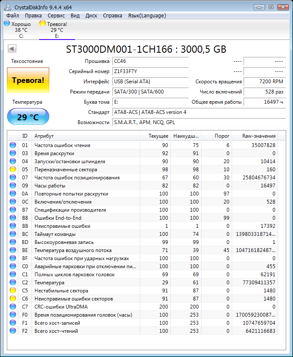Open the Файл menu

click(x=13, y=16)
